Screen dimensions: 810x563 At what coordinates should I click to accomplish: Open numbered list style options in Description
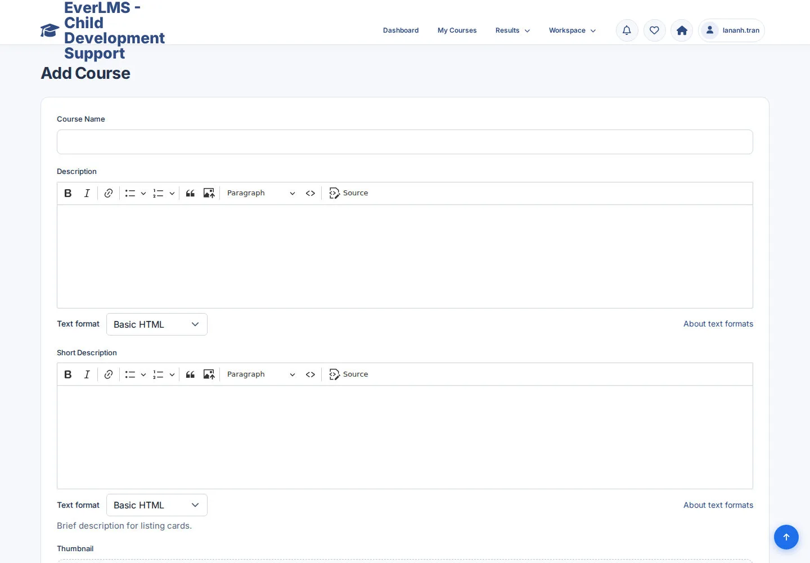click(172, 193)
